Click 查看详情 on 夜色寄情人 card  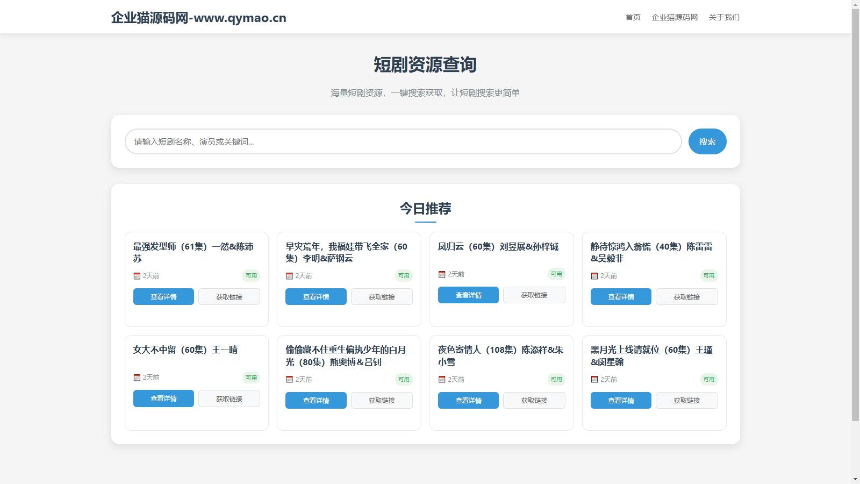[468, 401]
